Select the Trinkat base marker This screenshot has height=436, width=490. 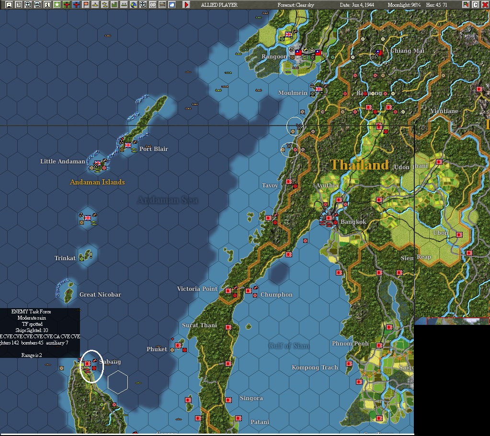point(81,258)
